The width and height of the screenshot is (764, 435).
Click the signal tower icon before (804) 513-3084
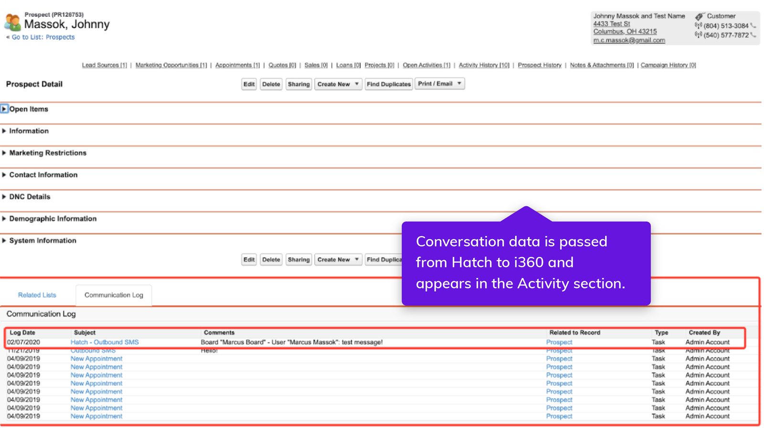click(698, 26)
